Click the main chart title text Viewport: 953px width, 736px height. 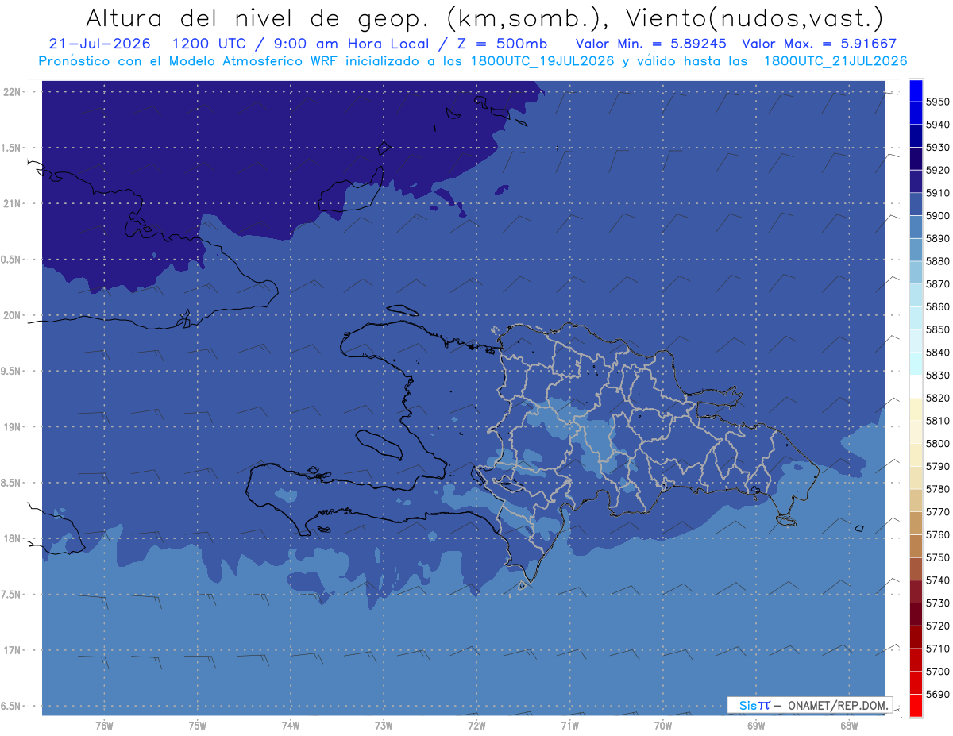[484, 17]
